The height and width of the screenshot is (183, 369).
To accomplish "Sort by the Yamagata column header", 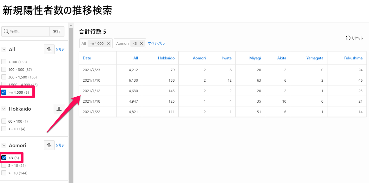I will click(315, 58).
